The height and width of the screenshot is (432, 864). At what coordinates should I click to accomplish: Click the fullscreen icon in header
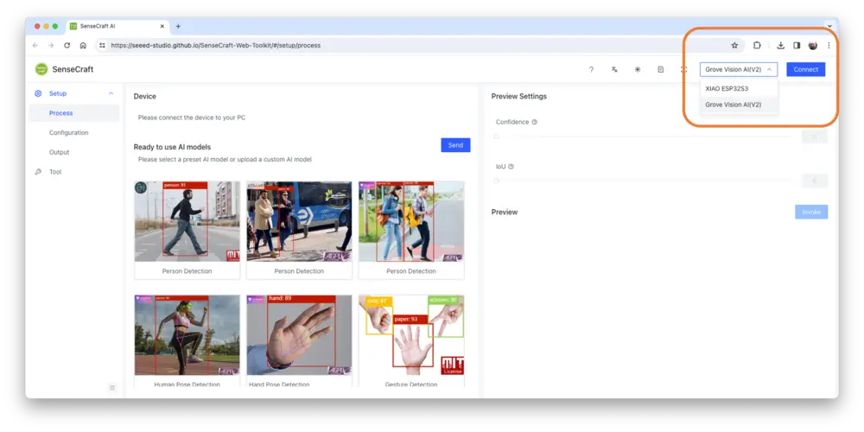[683, 69]
